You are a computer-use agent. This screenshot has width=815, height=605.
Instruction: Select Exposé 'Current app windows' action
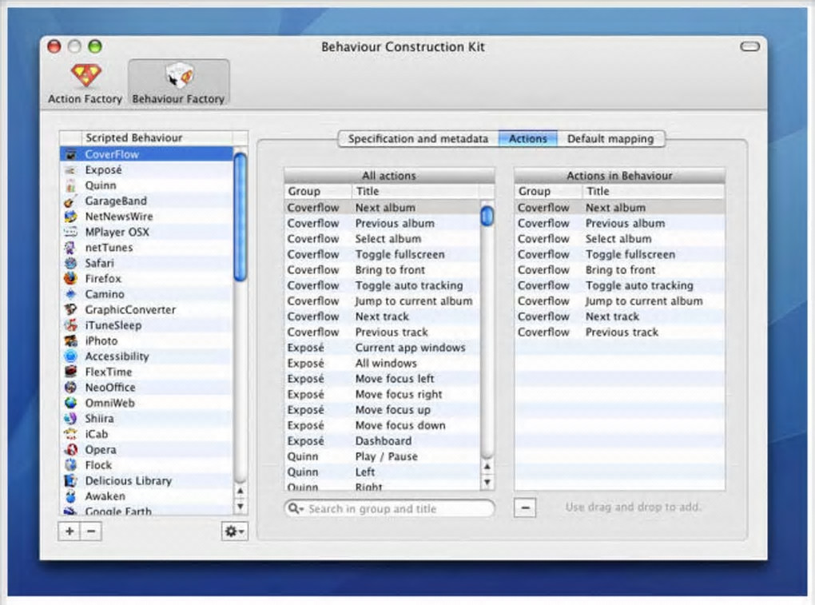pos(381,348)
